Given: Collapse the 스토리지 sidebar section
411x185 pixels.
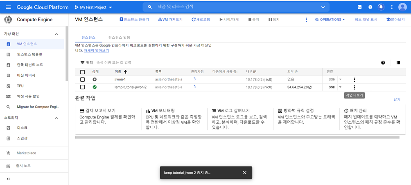Looking at the screenshot, I should 56,118.
